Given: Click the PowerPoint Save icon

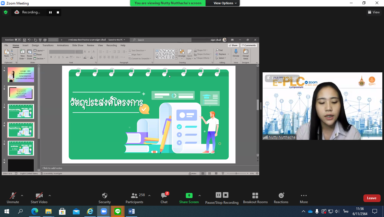Looking at the screenshot, I should [25, 40].
